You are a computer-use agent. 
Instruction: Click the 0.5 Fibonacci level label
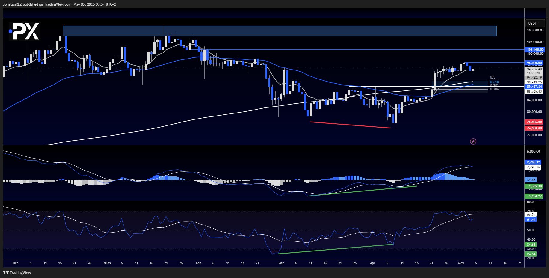[492, 77]
